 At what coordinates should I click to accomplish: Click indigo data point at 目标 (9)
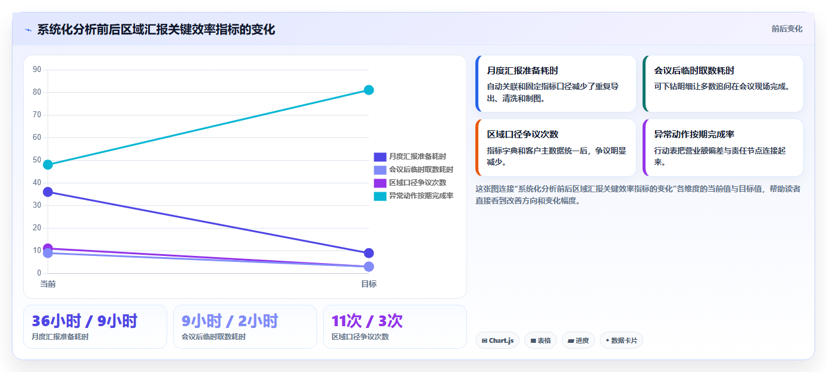point(368,253)
